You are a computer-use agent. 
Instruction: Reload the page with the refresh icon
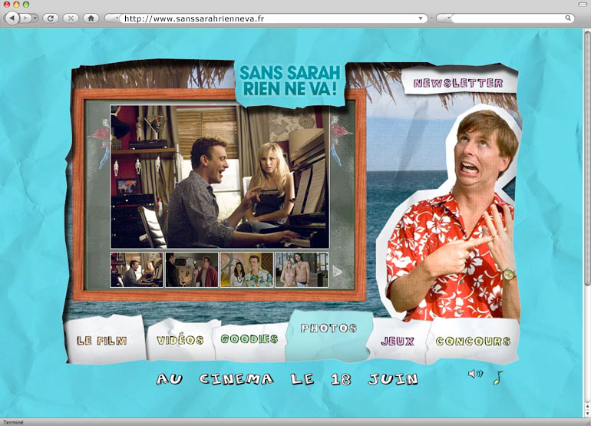tap(51, 18)
